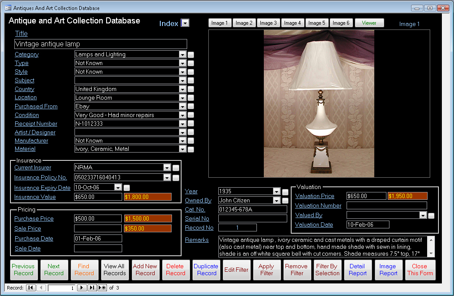Viewport: 454px width, 296px height.
Task: Click the small button next to Current Insurer
Action: pos(175,168)
